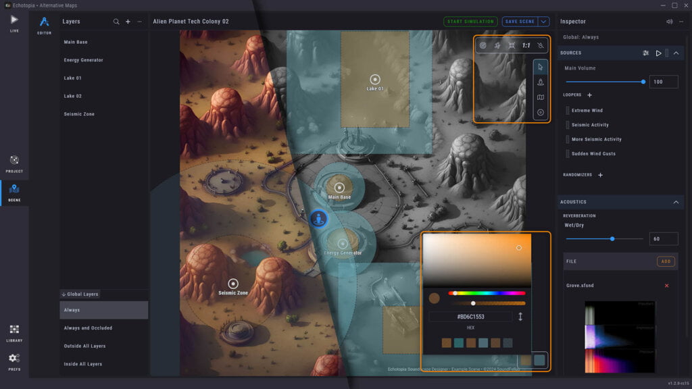Click Add button in File section
This screenshot has height=389, width=692.
[666, 261]
